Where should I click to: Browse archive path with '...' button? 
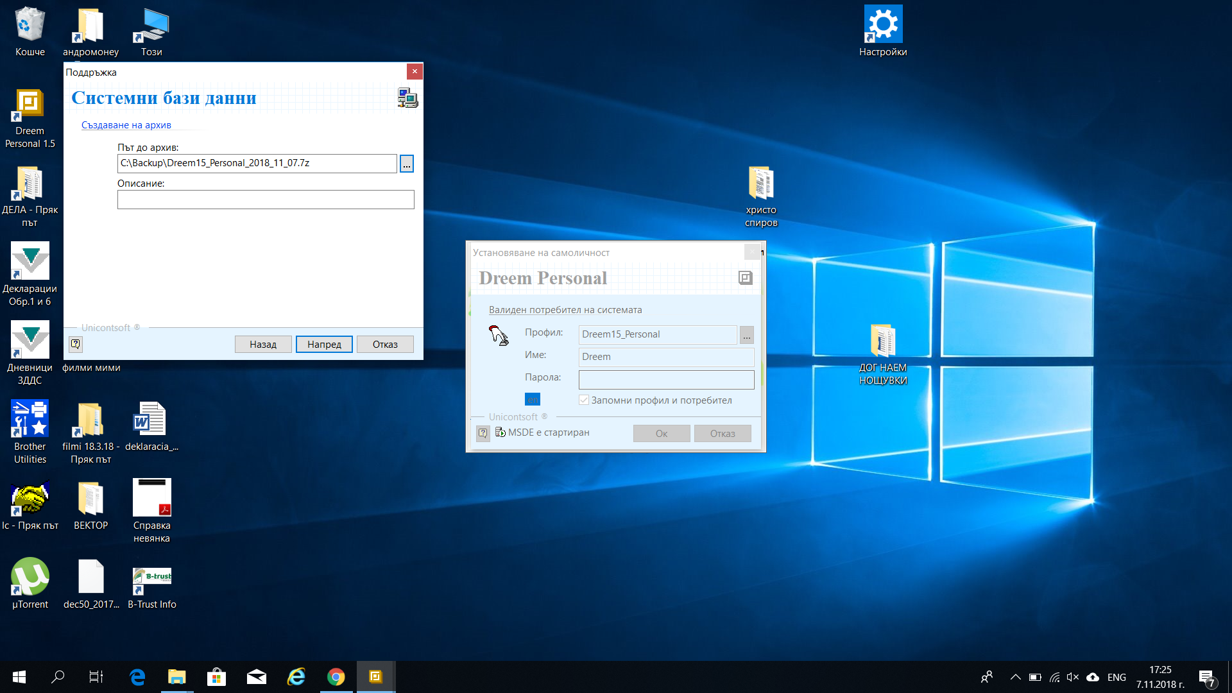pos(407,164)
